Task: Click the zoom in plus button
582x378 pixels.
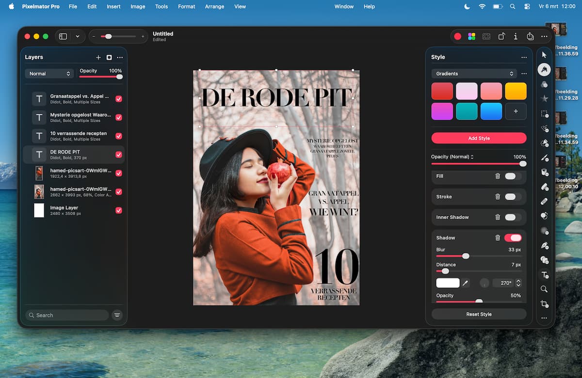Action: click(143, 36)
